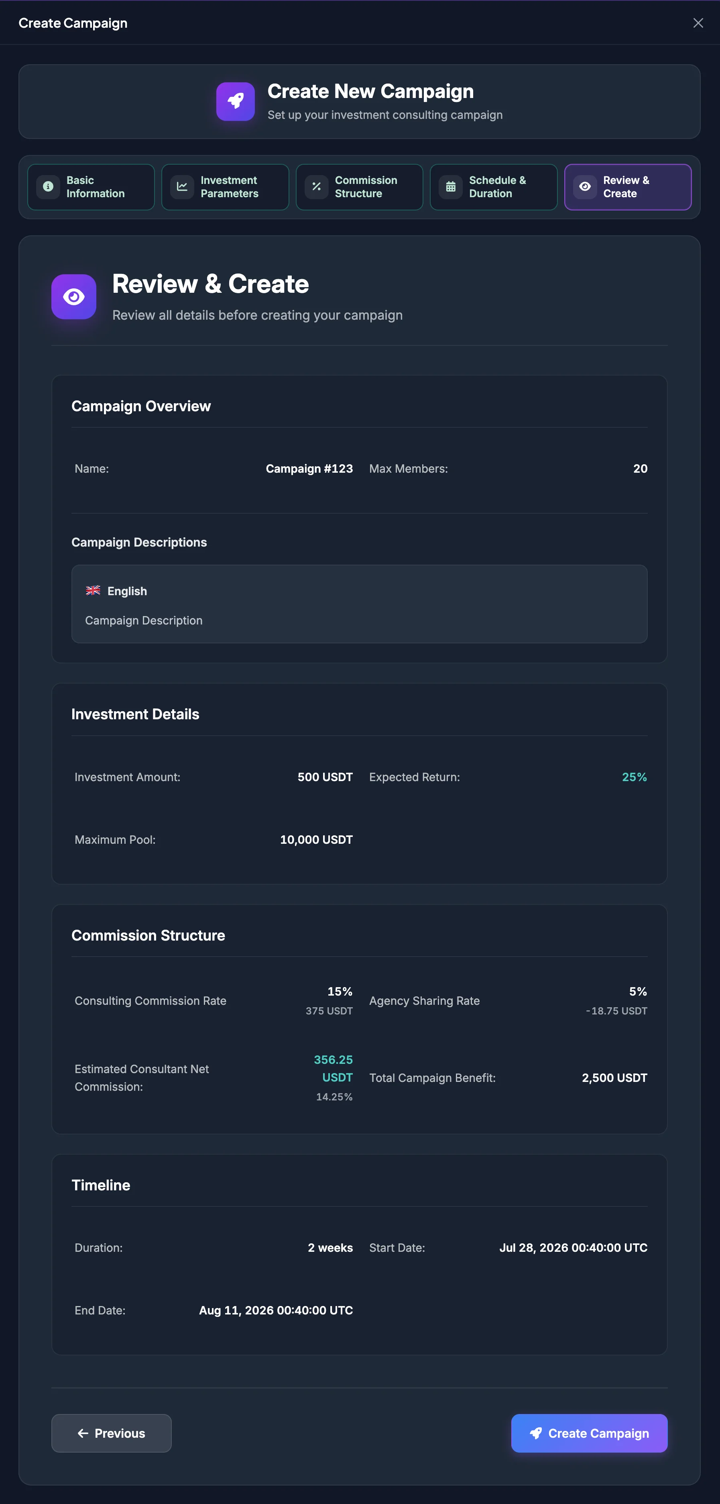Viewport: 720px width, 1504px height.
Task: Click the 'Total Campaign Benefit:' label
Action: (432, 1078)
